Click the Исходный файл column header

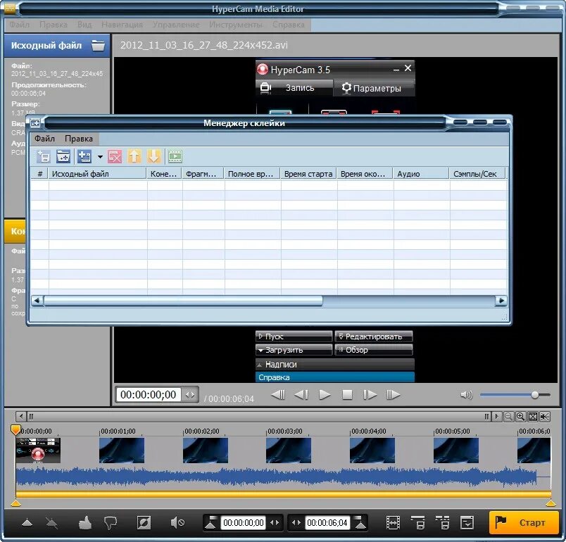tap(97, 174)
